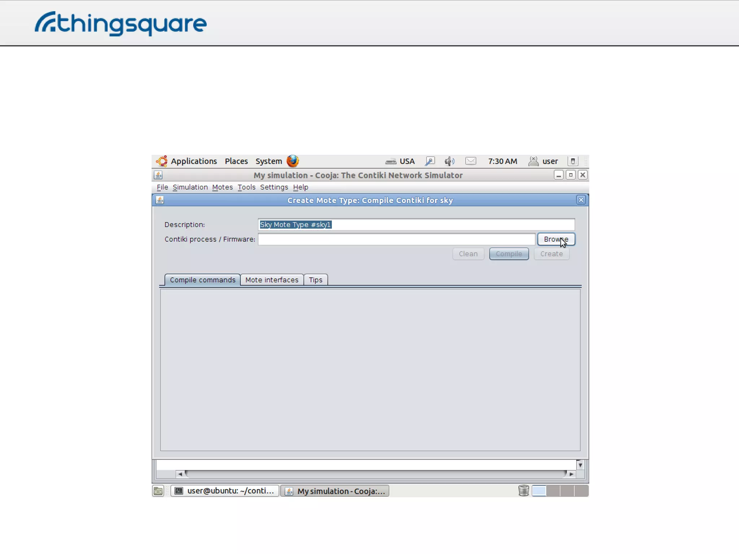Image resolution: width=739 pixels, height=554 pixels.
Task: Open the Motes menu
Action: point(222,187)
